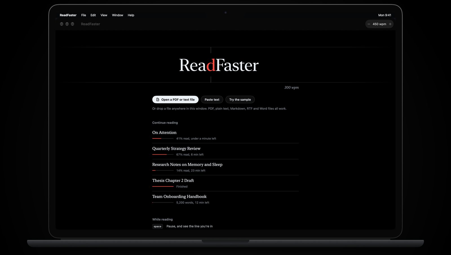Screen dimensions: 451x255
Task: Click Open a PDF or text file
Action: coord(175,100)
